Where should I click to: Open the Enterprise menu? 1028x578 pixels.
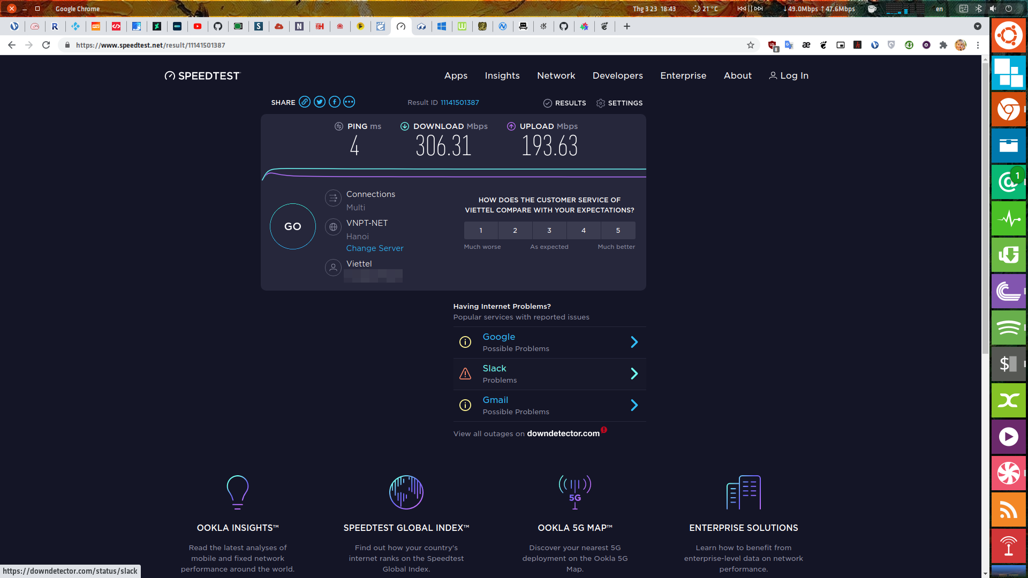tap(683, 76)
